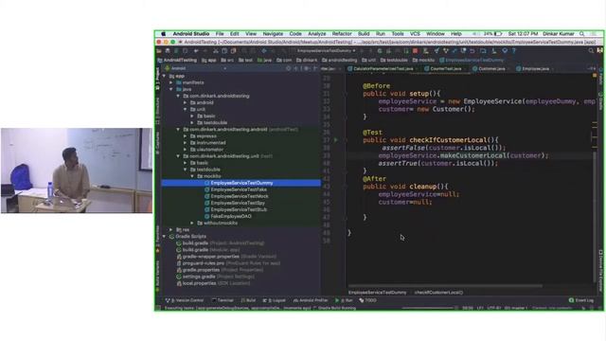Expand the uiautomator package
The image size is (606, 341).
point(186,150)
